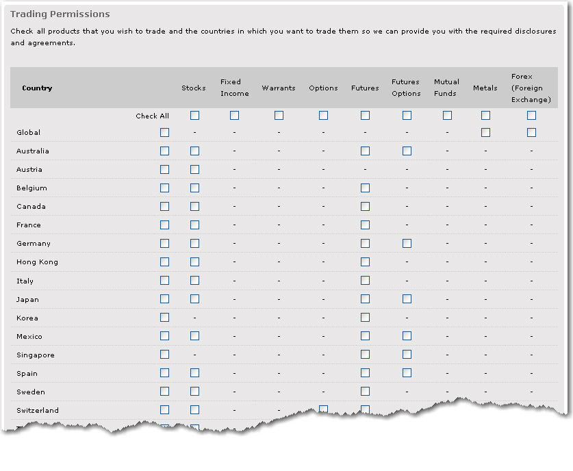Tick the Check All Warrants checkbox
Image resolution: width=573 pixels, height=471 pixels.
coord(279,116)
